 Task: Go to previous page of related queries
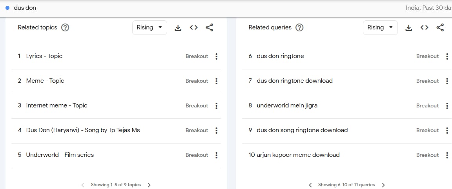[310, 185]
